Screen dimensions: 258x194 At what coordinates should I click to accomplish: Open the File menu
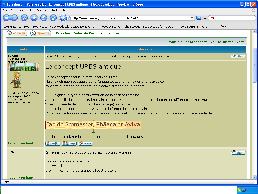pos(5,10)
